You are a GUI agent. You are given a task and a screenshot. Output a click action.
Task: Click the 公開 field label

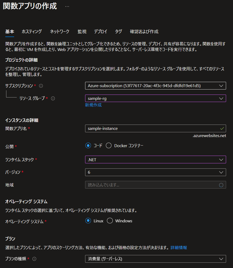point(9,147)
